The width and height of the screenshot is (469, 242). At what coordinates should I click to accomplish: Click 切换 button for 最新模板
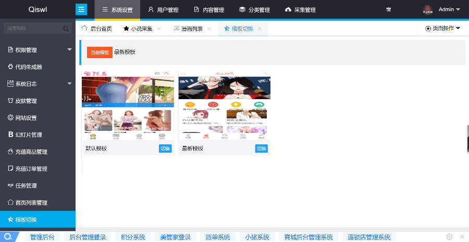pos(261,149)
